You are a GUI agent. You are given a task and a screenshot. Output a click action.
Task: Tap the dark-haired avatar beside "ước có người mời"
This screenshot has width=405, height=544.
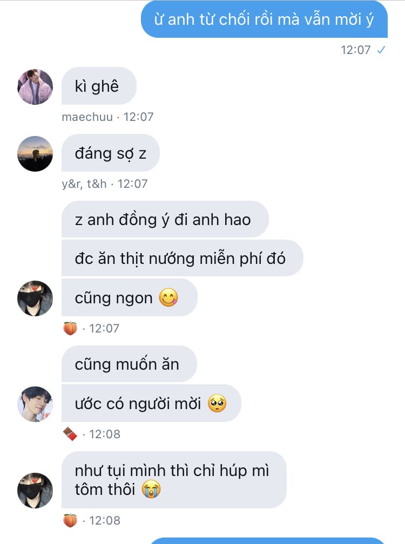point(35,404)
